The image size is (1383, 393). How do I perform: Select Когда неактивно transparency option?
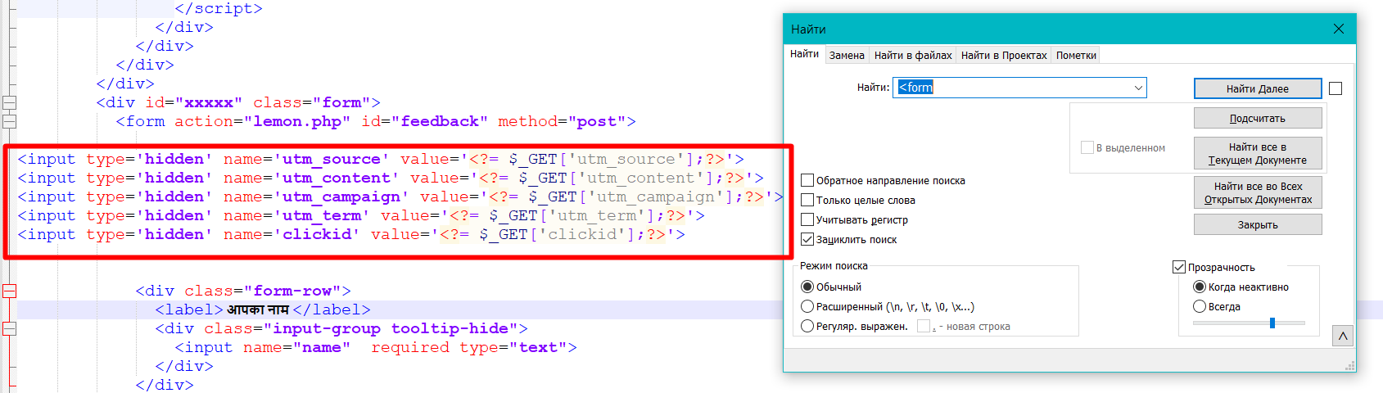(1200, 287)
